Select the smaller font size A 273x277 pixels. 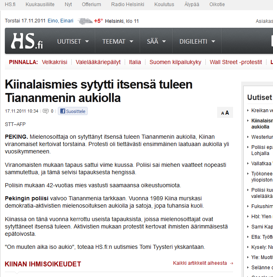click(222, 113)
